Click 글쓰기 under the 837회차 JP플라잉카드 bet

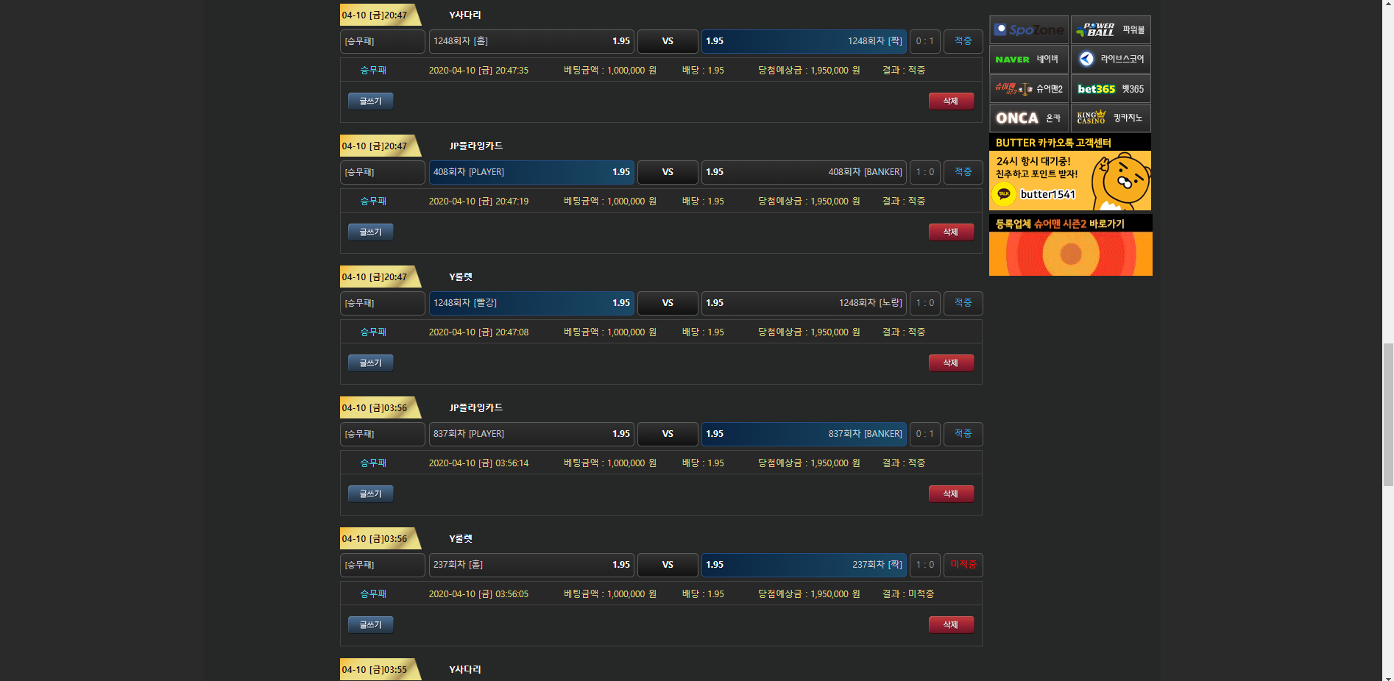(370, 493)
